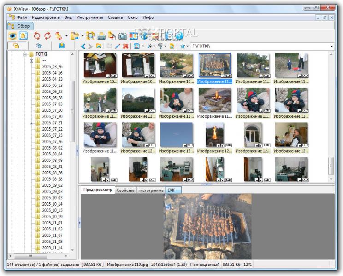Open favorites star dropdown arrow

pyautogui.click(x=187, y=46)
